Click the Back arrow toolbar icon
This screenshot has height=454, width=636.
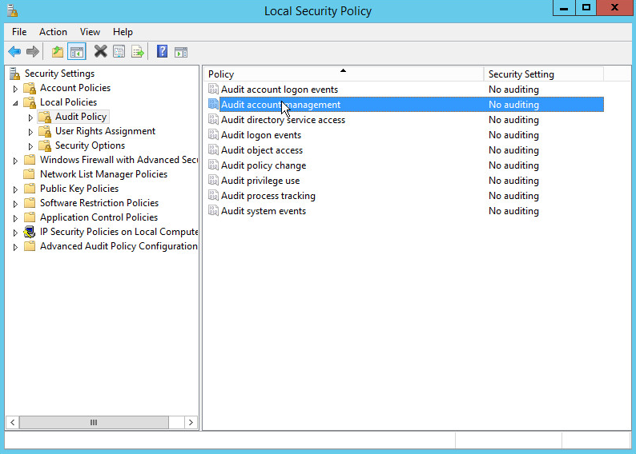click(14, 52)
